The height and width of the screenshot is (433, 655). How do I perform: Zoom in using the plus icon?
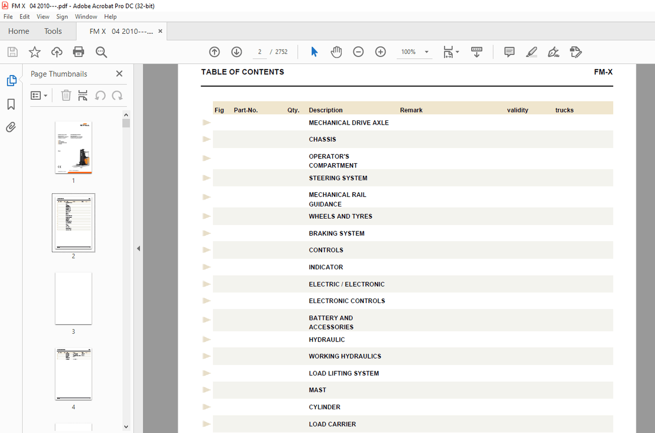pyautogui.click(x=380, y=52)
